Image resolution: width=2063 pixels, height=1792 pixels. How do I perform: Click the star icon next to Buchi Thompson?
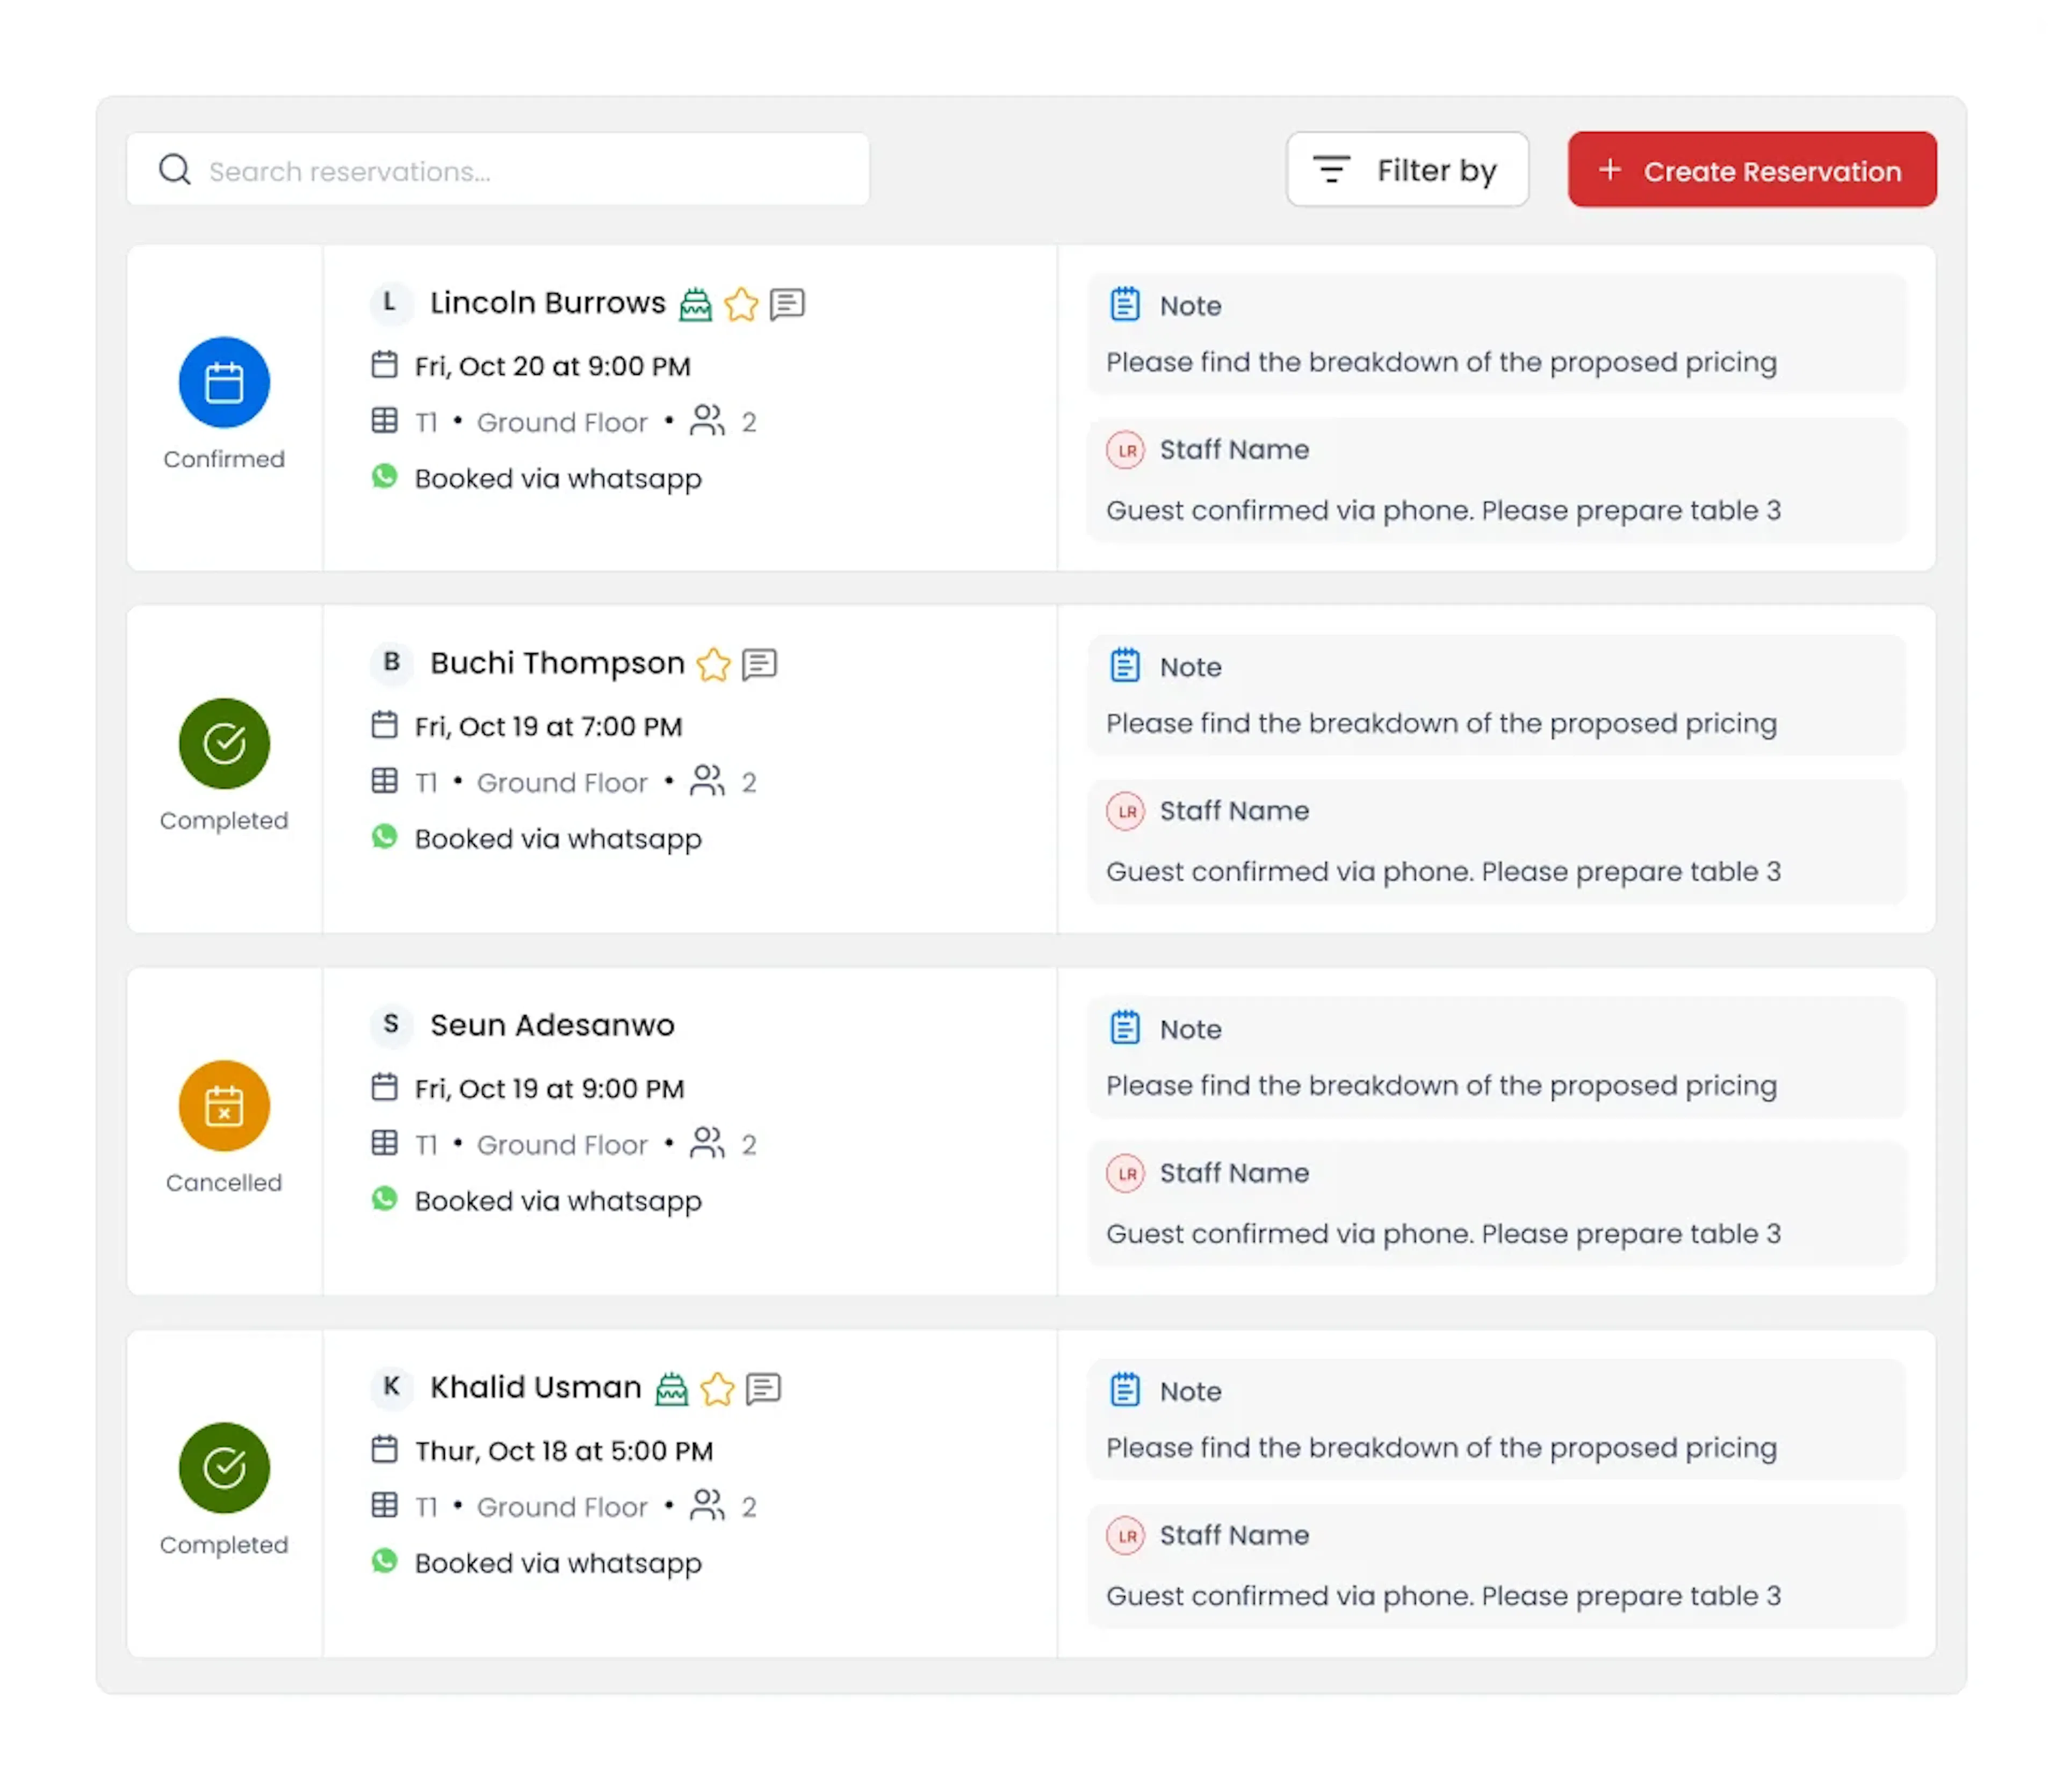pyautogui.click(x=713, y=664)
